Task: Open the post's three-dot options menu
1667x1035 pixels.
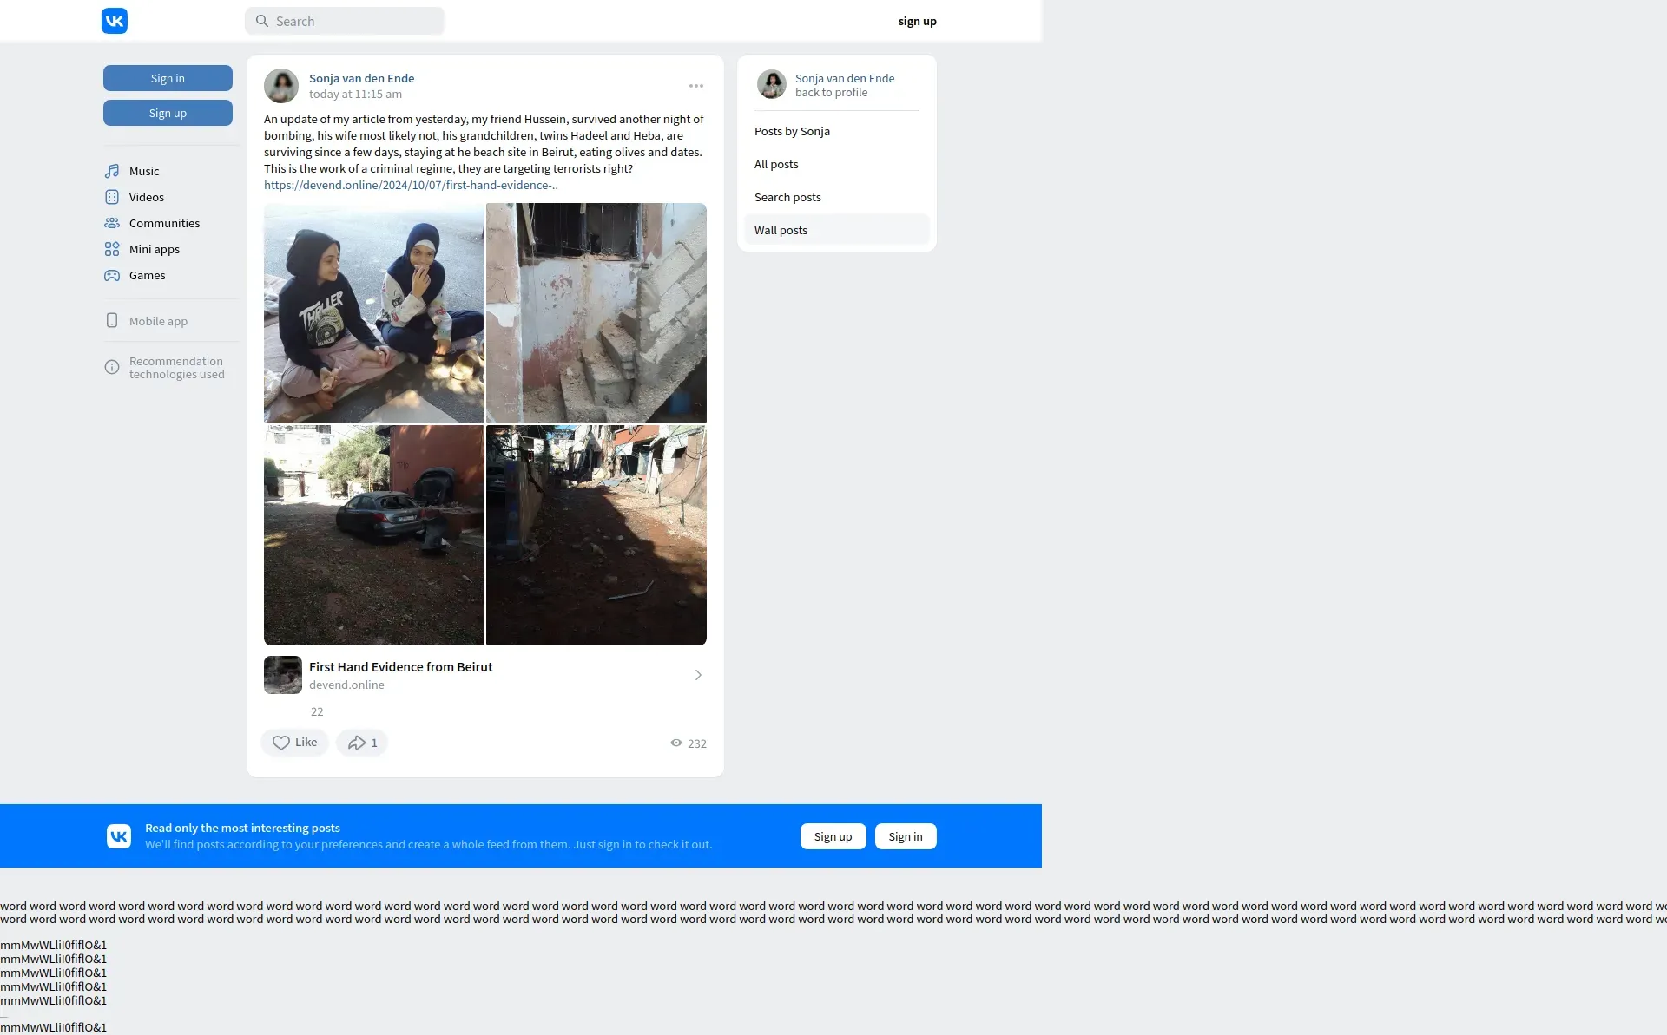Action: click(696, 86)
